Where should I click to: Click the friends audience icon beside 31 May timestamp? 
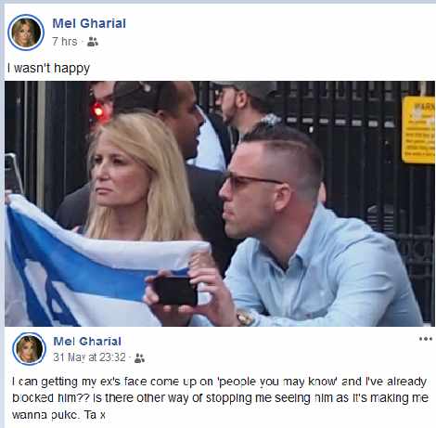pos(139,358)
